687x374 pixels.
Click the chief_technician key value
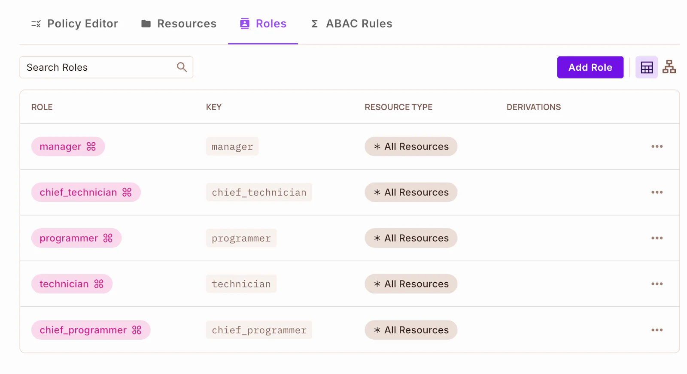pyautogui.click(x=259, y=192)
